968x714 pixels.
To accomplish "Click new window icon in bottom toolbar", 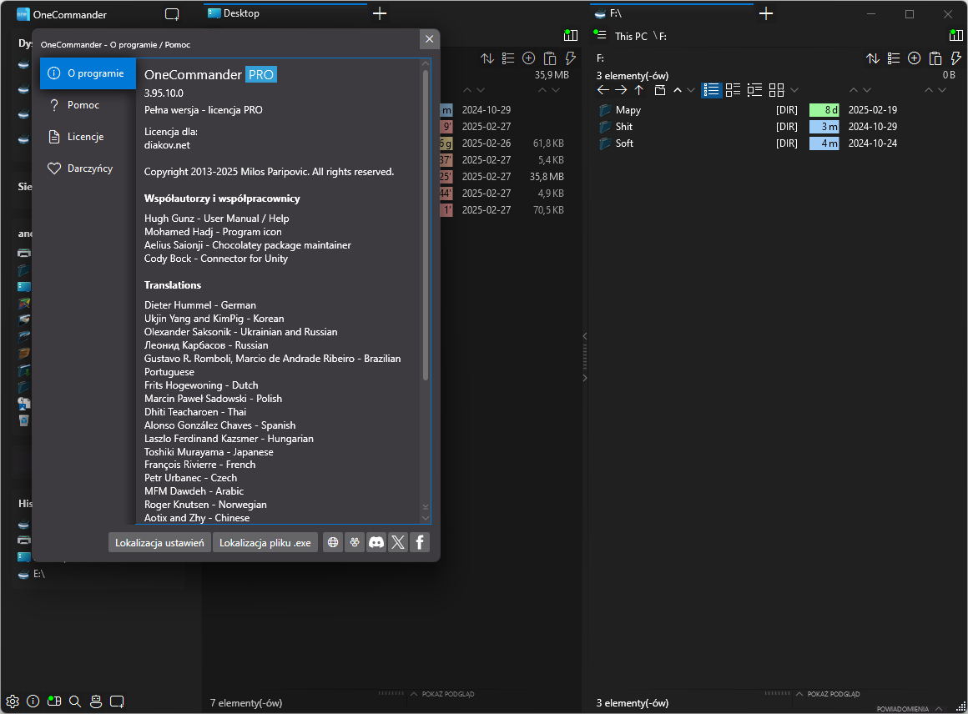I will pyautogui.click(x=117, y=701).
